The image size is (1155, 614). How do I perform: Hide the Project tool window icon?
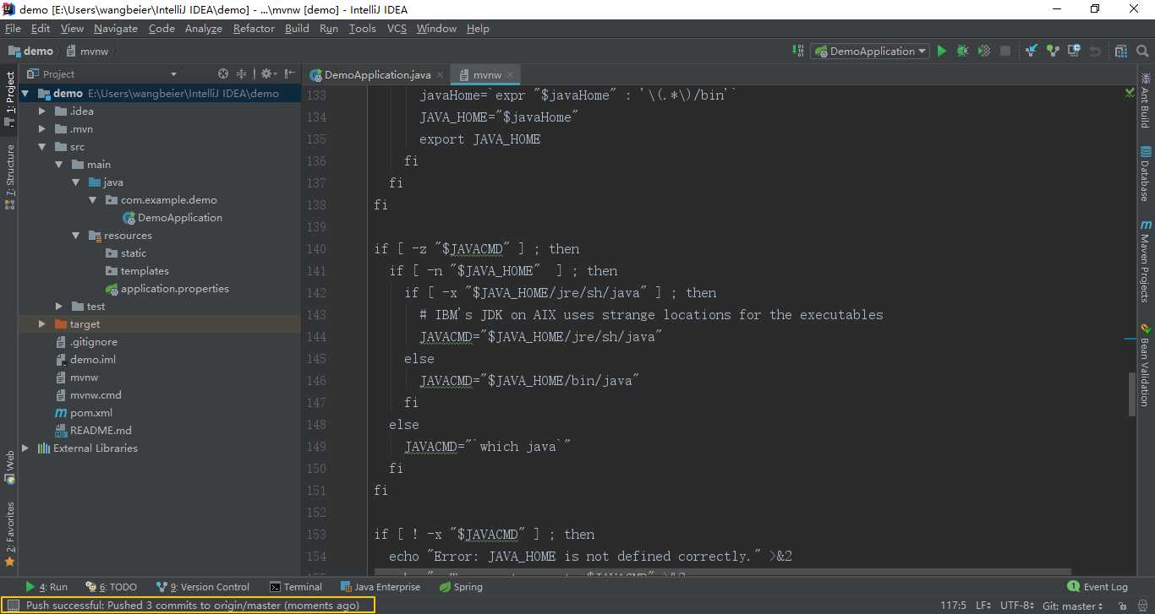[x=290, y=74]
